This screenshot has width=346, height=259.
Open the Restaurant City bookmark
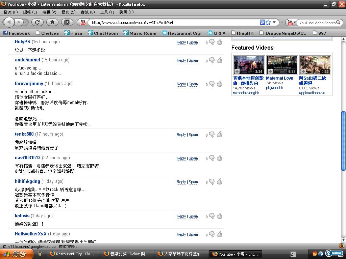(x=181, y=33)
